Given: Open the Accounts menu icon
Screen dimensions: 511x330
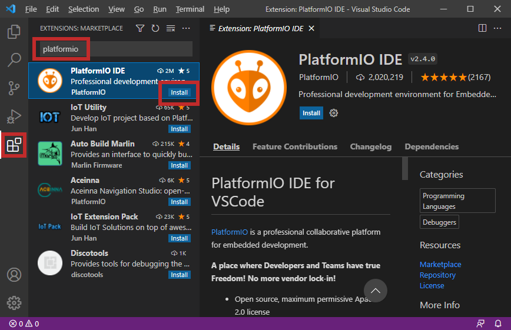Looking at the screenshot, I should [x=14, y=275].
